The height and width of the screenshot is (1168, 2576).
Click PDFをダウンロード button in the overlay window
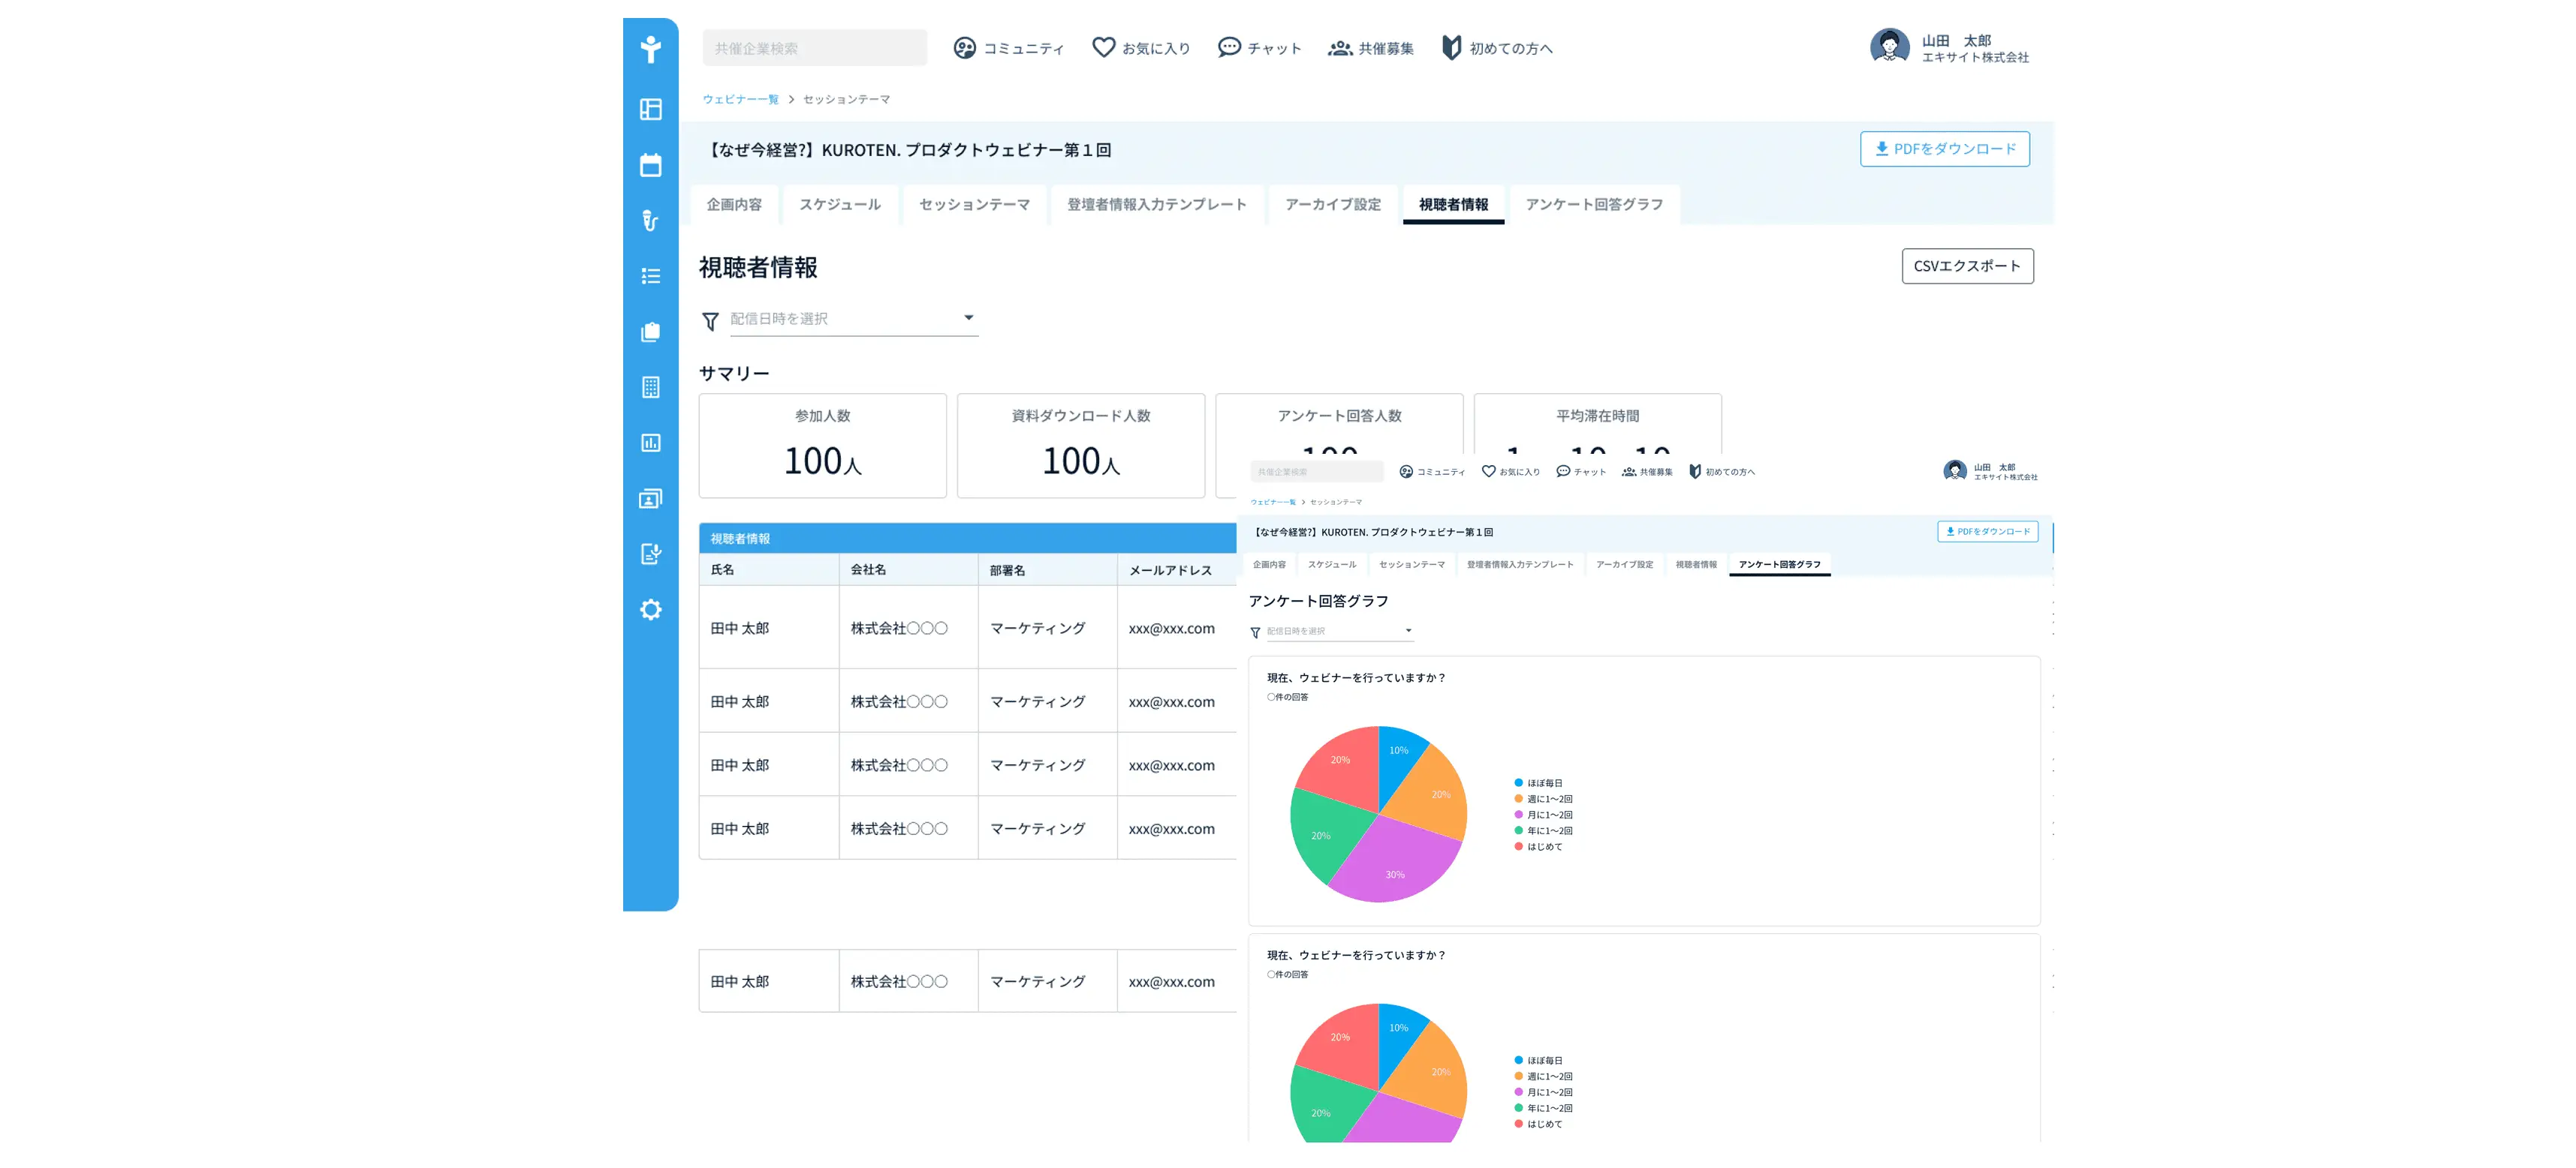[1987, 532]
